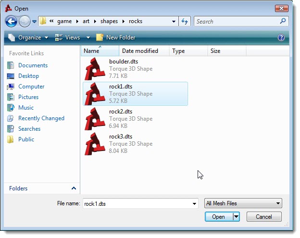
Task: Click the search magnifier icon
Action: pos(283,21)
